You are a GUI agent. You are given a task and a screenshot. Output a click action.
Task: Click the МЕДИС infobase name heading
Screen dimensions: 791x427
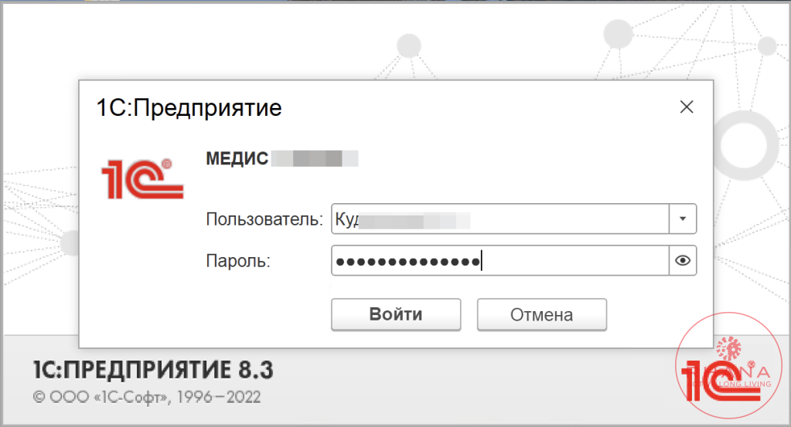[x=237, y=158]
